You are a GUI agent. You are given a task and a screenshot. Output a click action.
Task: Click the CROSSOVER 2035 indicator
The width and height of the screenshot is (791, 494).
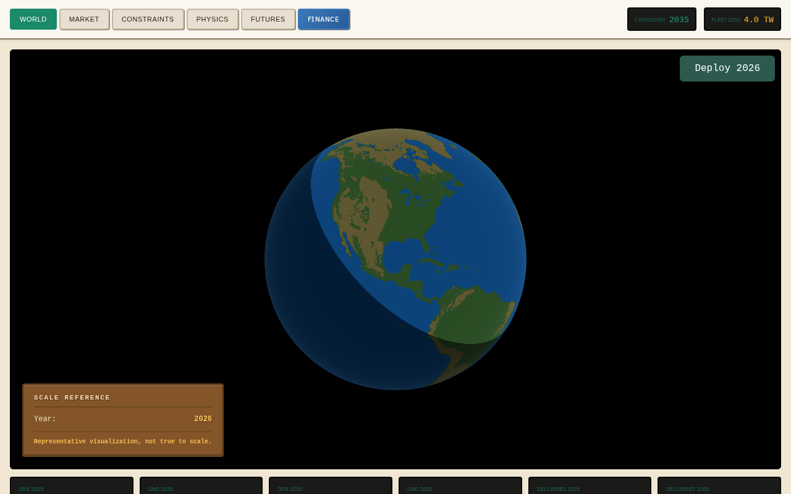(x=661, y=19)
